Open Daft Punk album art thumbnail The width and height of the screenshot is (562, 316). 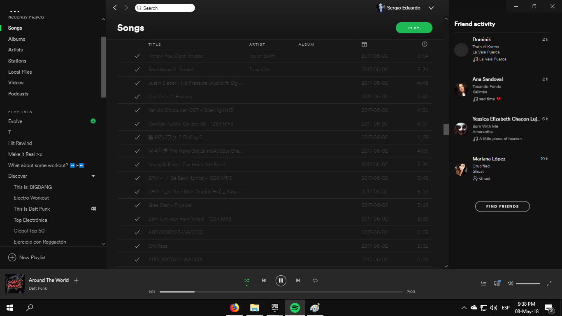[x=15, y=284]
